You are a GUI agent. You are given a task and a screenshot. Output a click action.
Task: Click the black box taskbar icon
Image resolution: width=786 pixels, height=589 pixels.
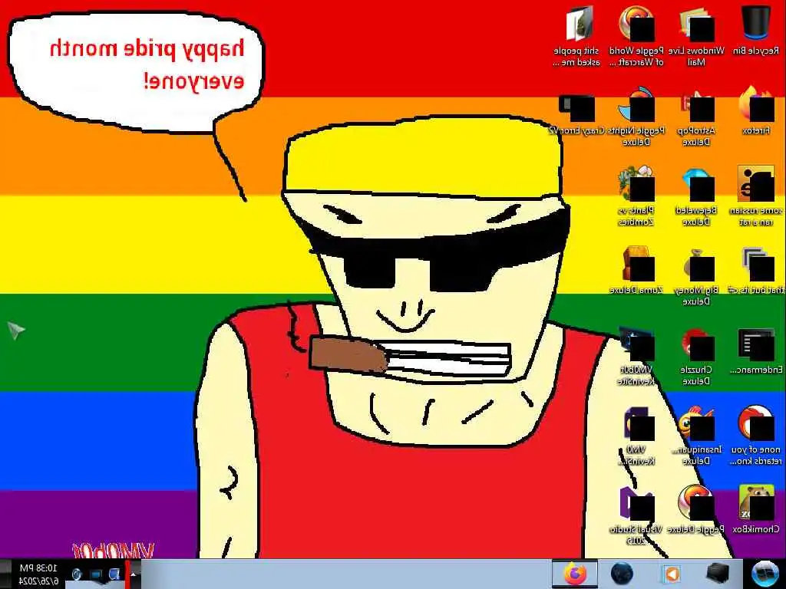[717, 574]
